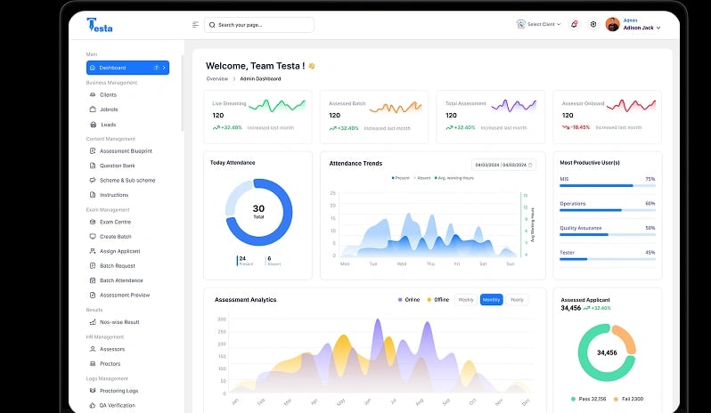Click the Overview breadcrumb link
This screenshot has width=711, height=413.
point(217,78)
